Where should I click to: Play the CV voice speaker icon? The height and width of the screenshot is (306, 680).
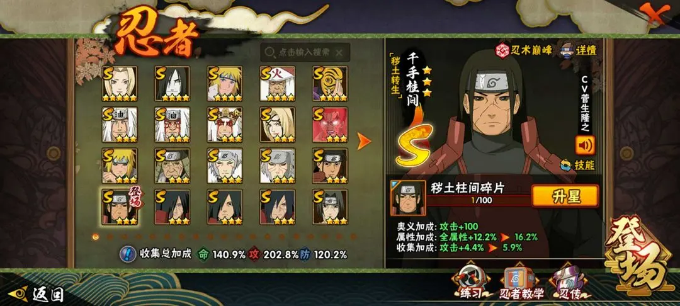pos(585,145)
